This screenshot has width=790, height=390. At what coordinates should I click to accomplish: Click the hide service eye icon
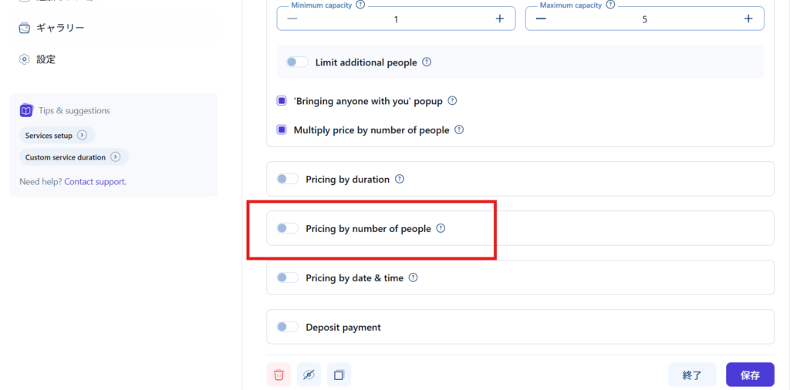[309, 375]
